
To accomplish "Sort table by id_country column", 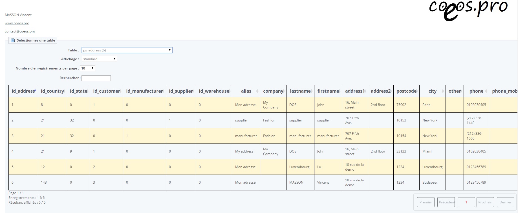I will tap(52, 91).
